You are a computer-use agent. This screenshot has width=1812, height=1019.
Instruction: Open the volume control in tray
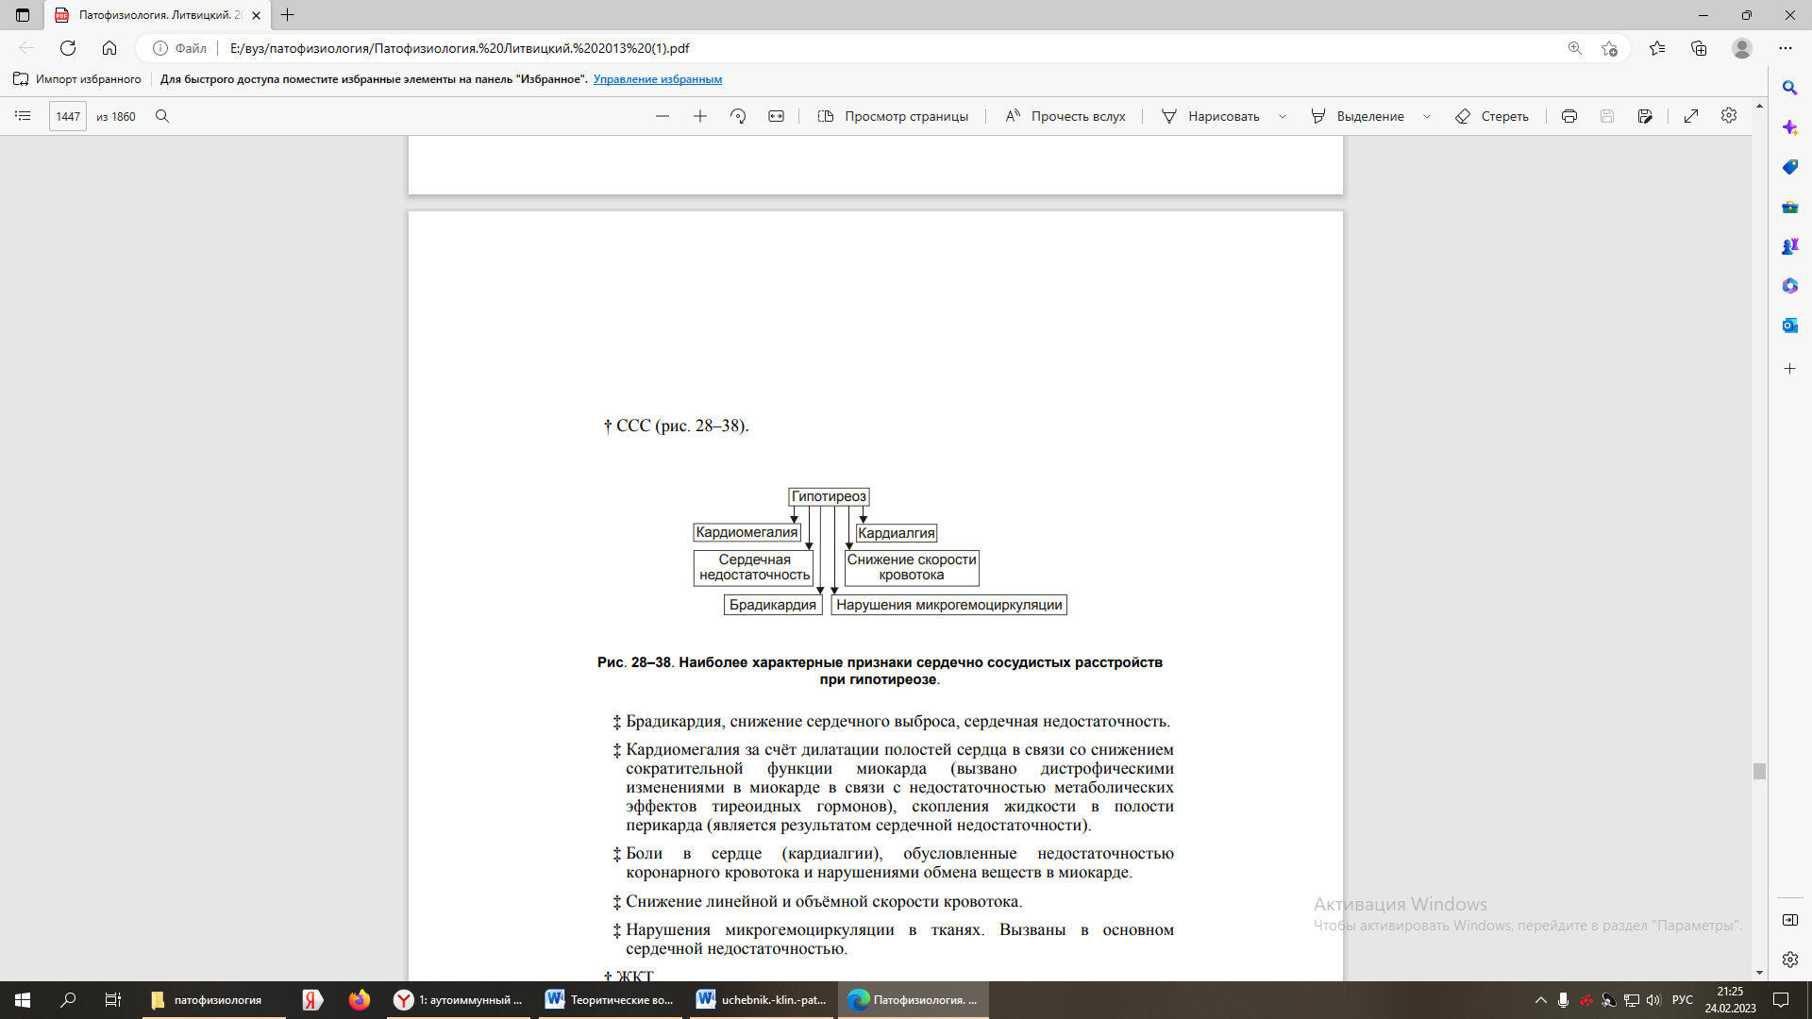click(1653, 1000)
